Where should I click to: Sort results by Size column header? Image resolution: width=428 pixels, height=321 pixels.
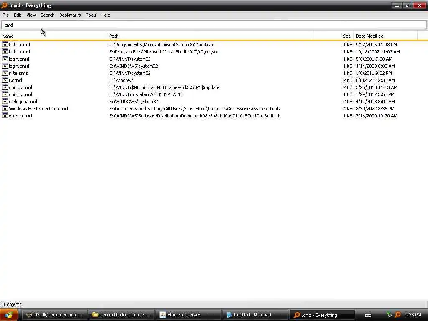[x=333, y=36]
